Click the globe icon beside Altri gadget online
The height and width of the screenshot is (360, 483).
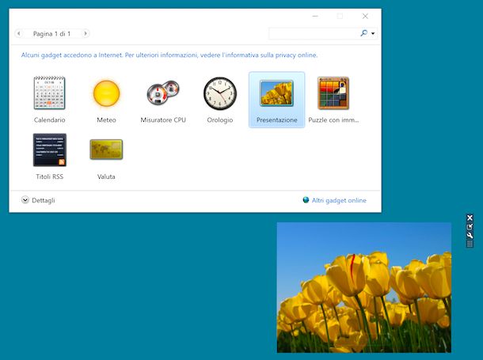pyautogui.click(x=306, y=200)
